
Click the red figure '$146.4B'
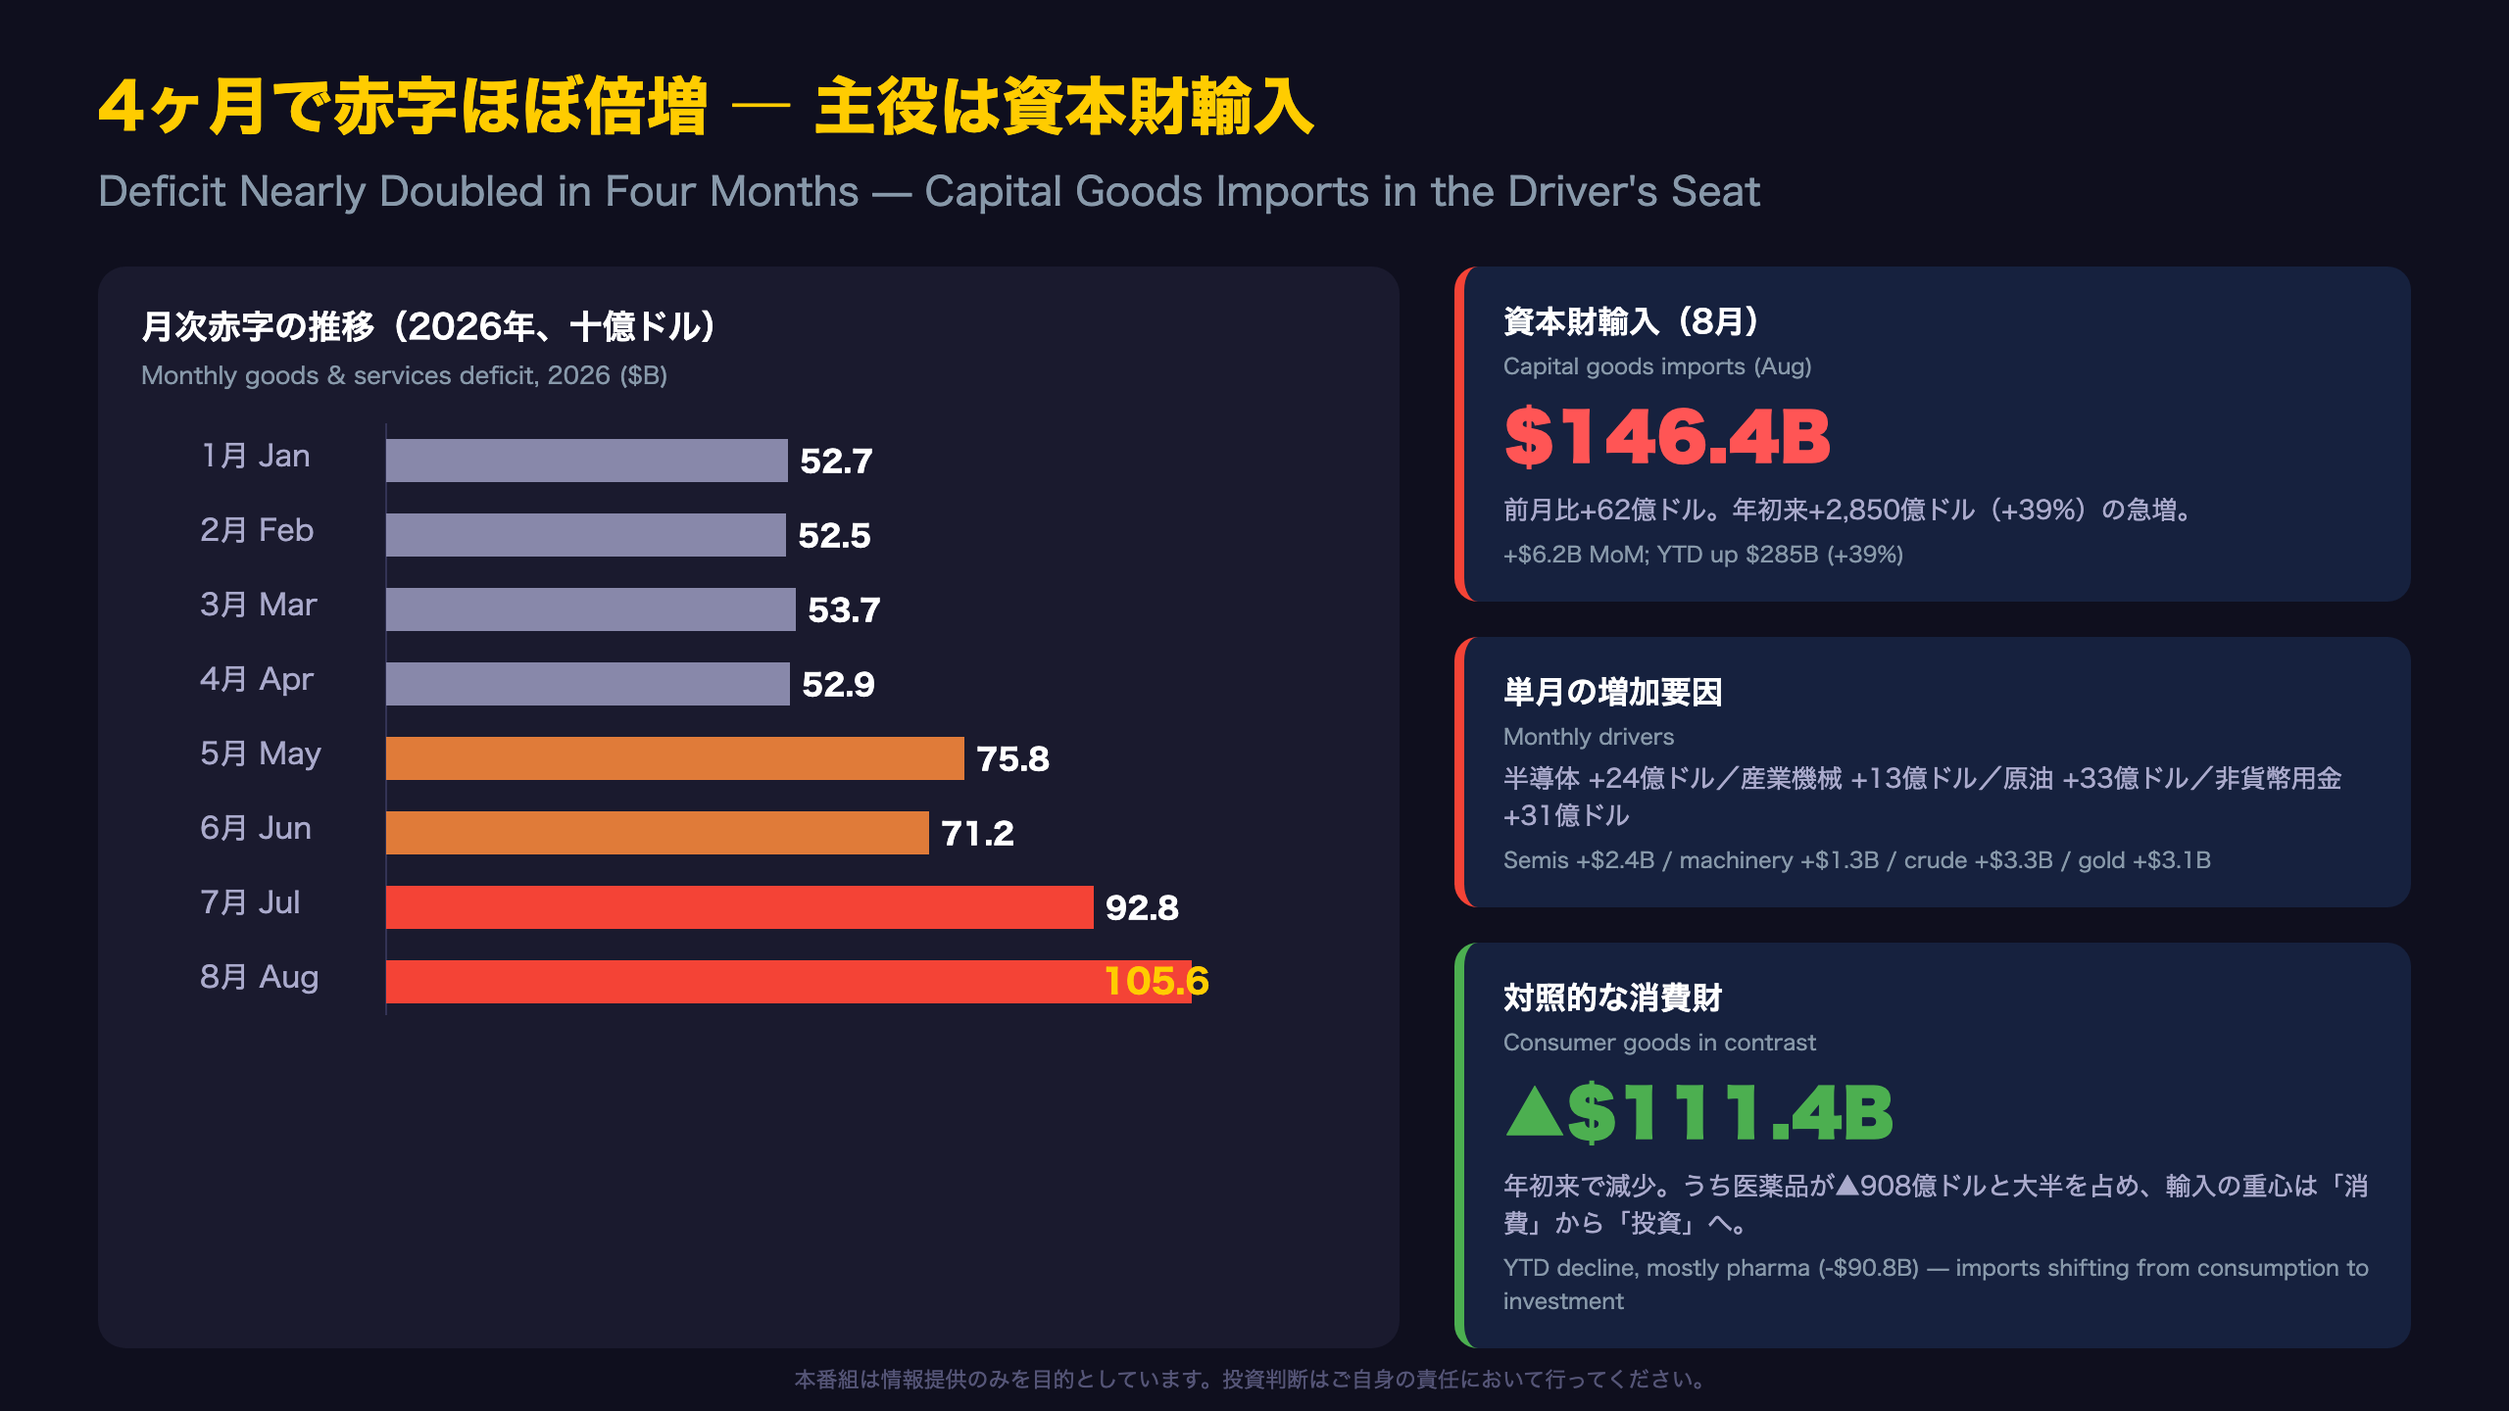[1667, 437]
